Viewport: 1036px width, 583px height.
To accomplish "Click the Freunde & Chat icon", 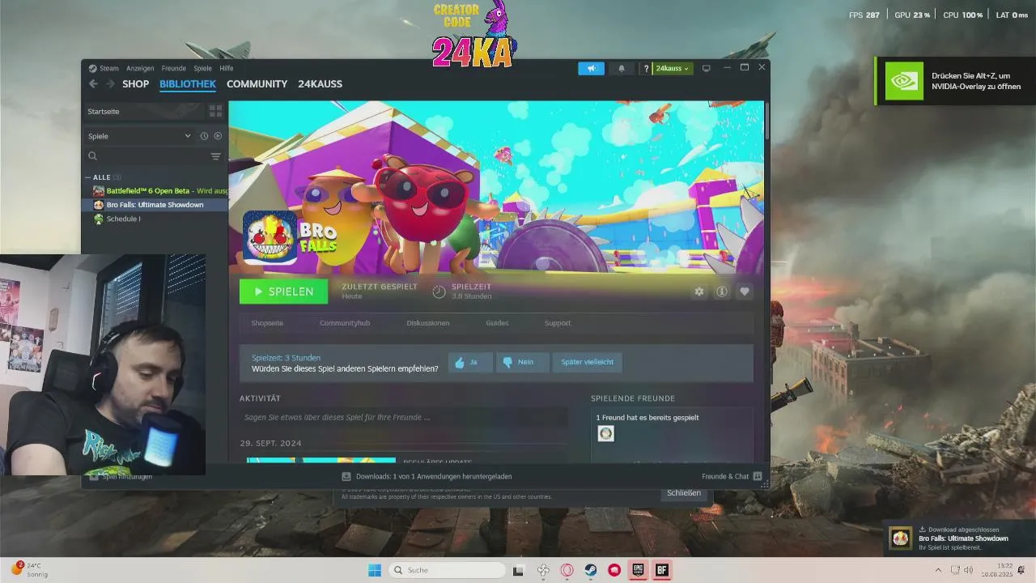I will [758, 476].
